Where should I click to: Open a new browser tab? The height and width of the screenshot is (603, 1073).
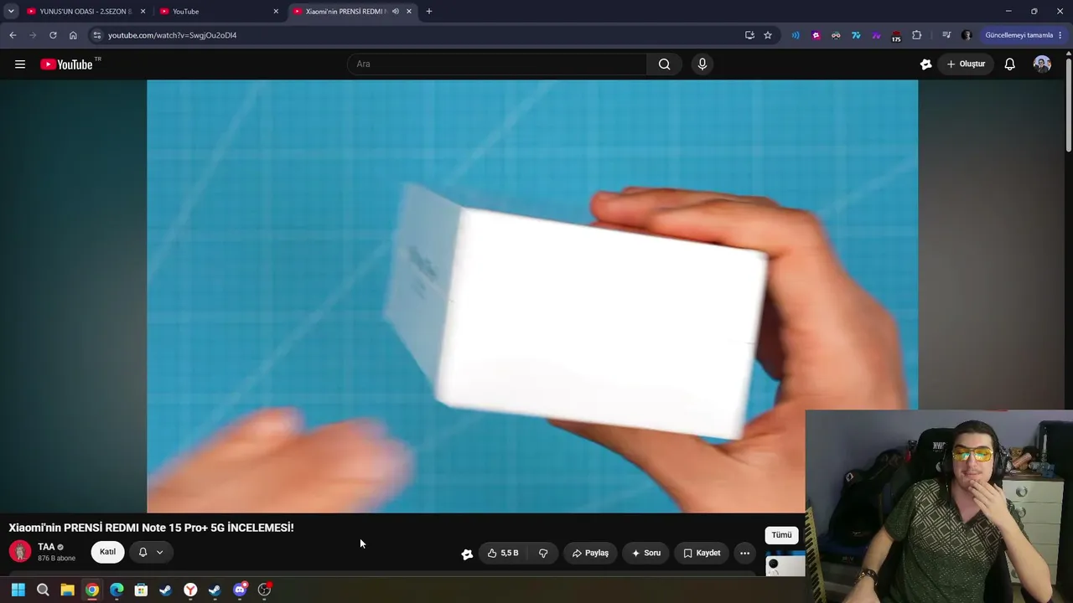[429, 12]
